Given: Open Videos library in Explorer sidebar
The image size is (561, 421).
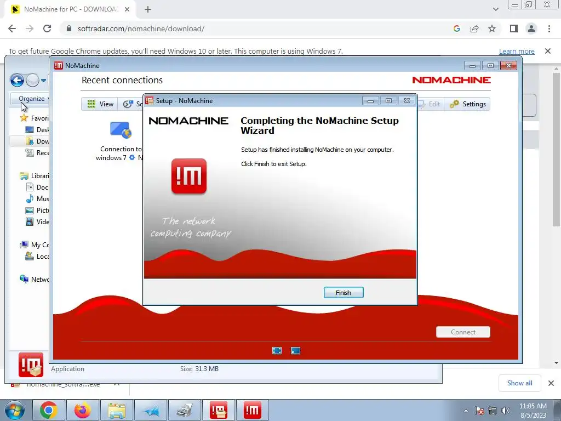Looking at the screenshot, I should click(x=37, y=221).
